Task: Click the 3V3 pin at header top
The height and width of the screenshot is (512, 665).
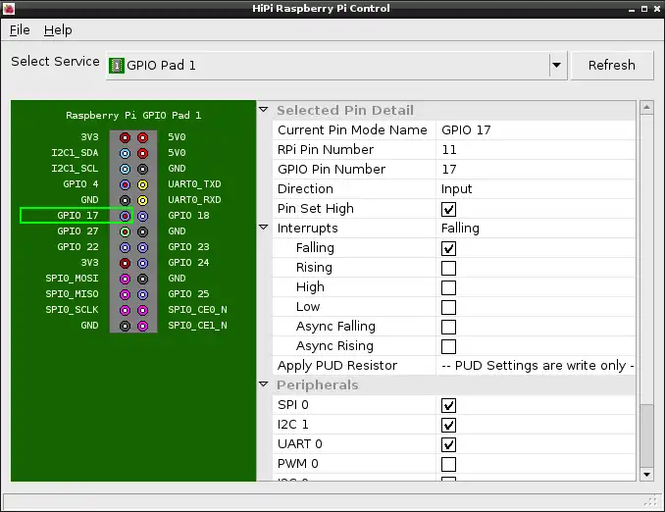Action: [125, 137]
